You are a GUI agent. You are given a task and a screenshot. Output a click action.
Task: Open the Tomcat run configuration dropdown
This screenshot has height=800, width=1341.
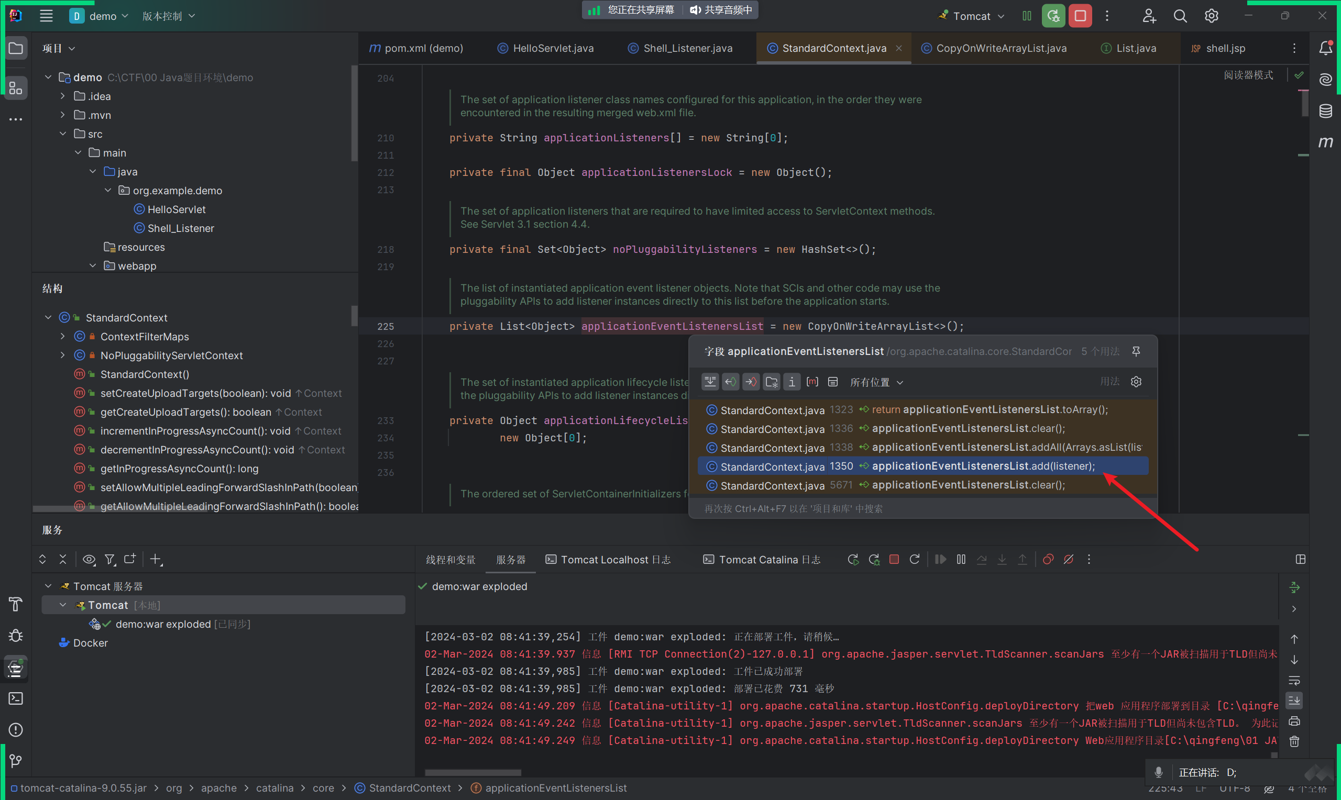[971, 16]
